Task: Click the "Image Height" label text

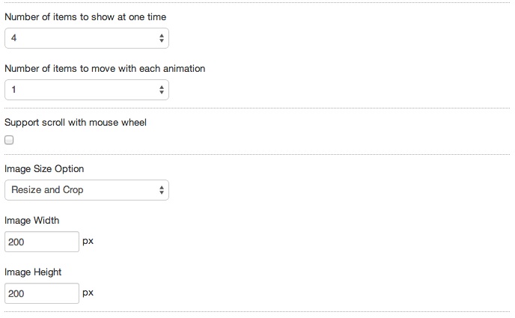Action: 33,272
